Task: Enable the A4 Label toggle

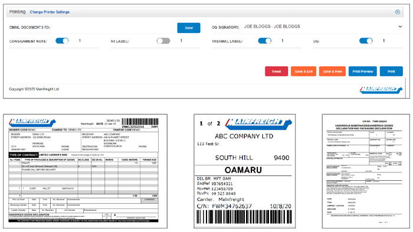Action: [163, 41]
